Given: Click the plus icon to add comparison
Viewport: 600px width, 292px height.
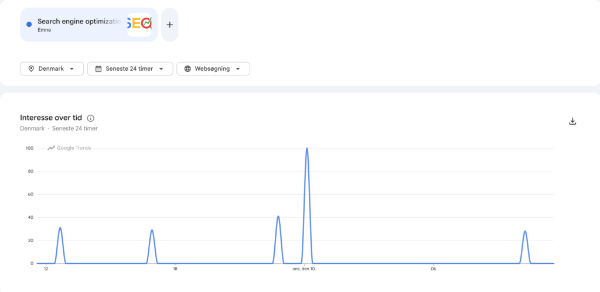Looking at the screenshot, I should [x=170, y=25].
